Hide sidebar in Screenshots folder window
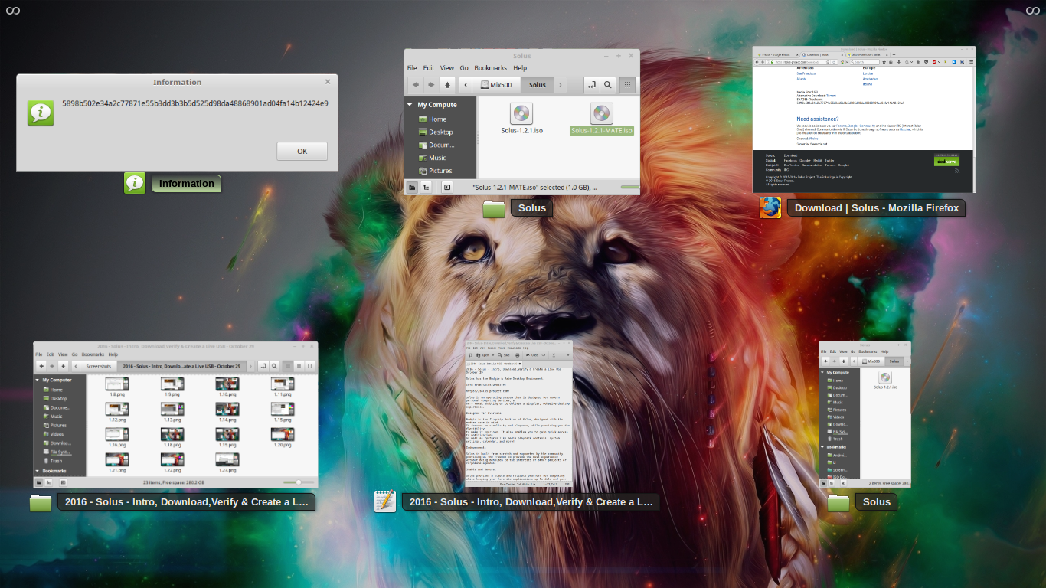Viewport: 1046px width, 588px height. [64, 482]
